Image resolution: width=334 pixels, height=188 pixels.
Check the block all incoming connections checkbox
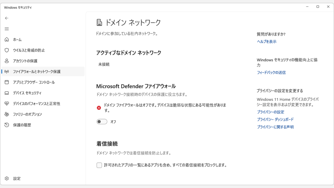pos(99,166)
